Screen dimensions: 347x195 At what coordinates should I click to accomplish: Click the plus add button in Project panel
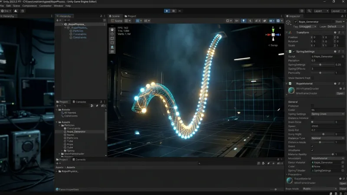click(x=58, y=106)
